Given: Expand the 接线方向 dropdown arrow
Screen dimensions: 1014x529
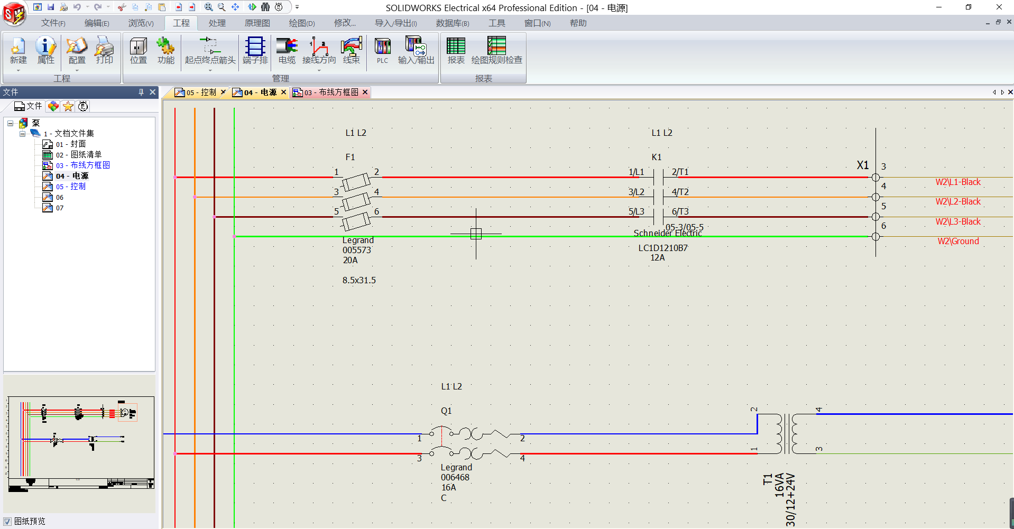Looking at the screenshot, I should [x=319, y=70].
